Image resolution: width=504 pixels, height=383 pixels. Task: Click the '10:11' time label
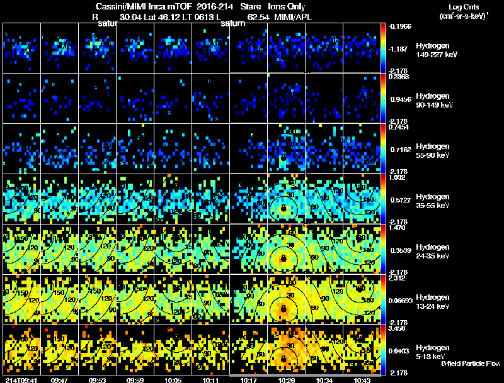pos(210,380)
